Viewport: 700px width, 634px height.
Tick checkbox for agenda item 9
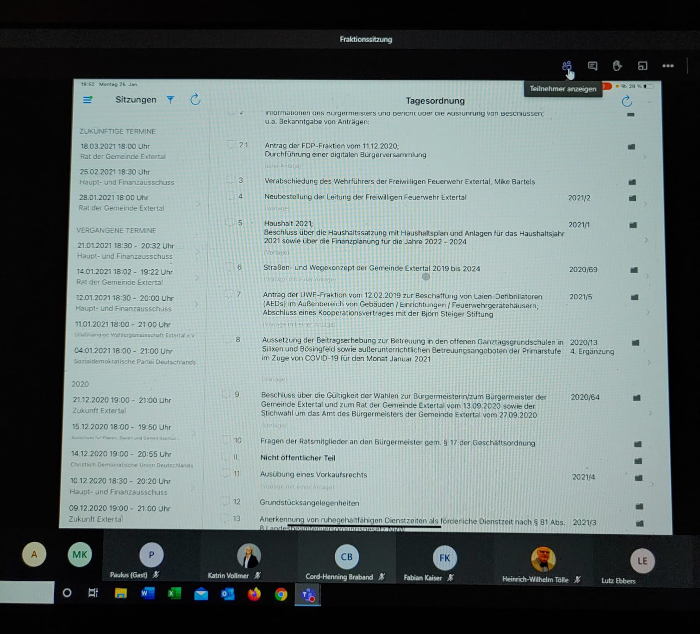tap(226, 394)
